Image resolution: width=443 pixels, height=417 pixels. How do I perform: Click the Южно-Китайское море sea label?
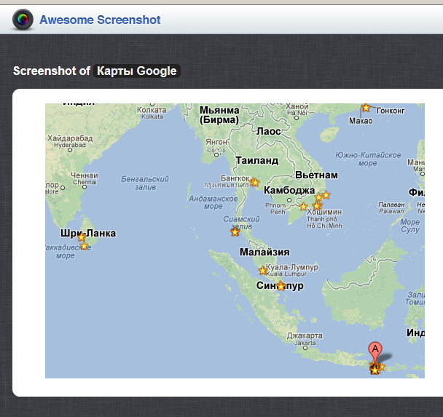pos(368,159)
